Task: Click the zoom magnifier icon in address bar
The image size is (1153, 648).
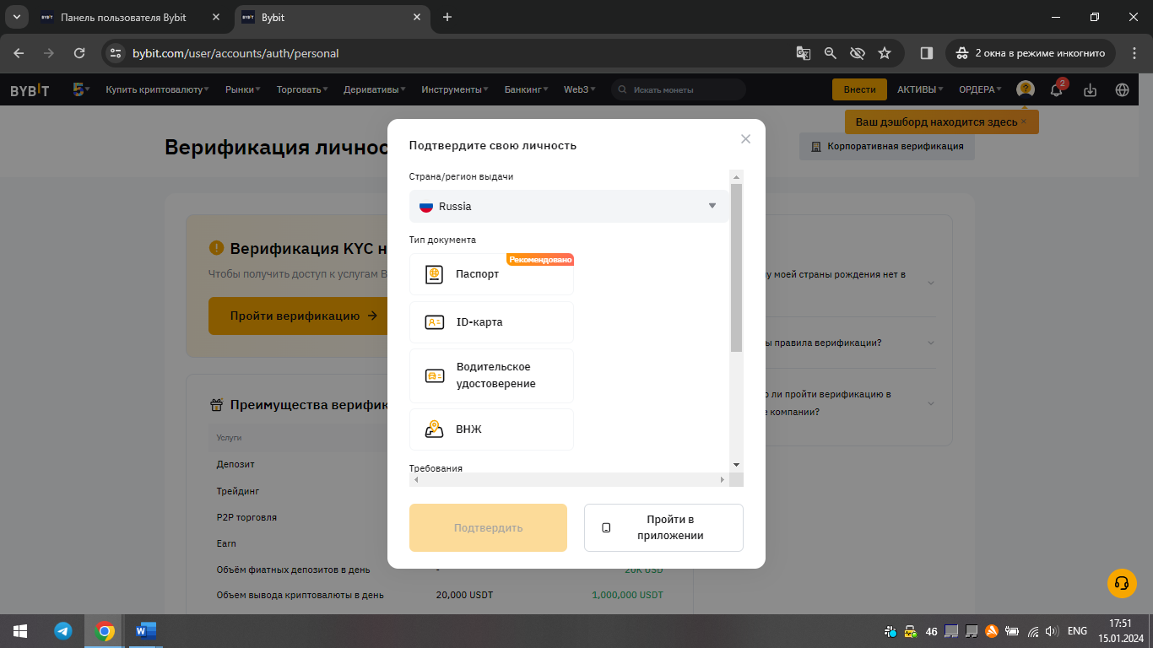Action: (831, 53)
